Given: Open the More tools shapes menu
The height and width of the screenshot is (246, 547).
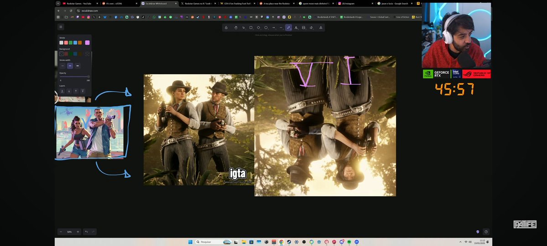Looking at the screenshot, I should tap(321, 27).
